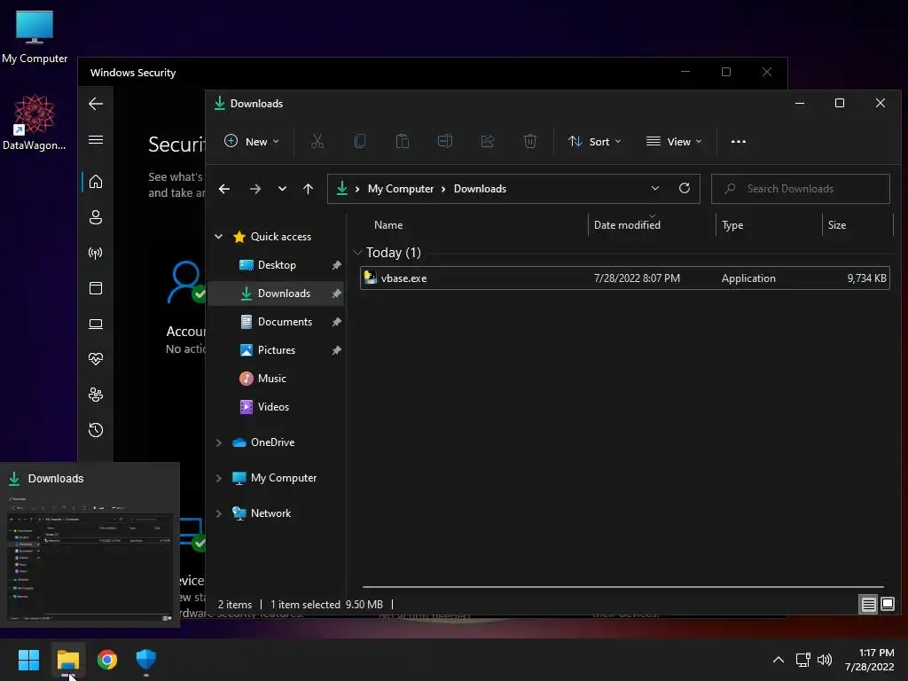Switch to large thumbnails view in status bar

[887, 605]
